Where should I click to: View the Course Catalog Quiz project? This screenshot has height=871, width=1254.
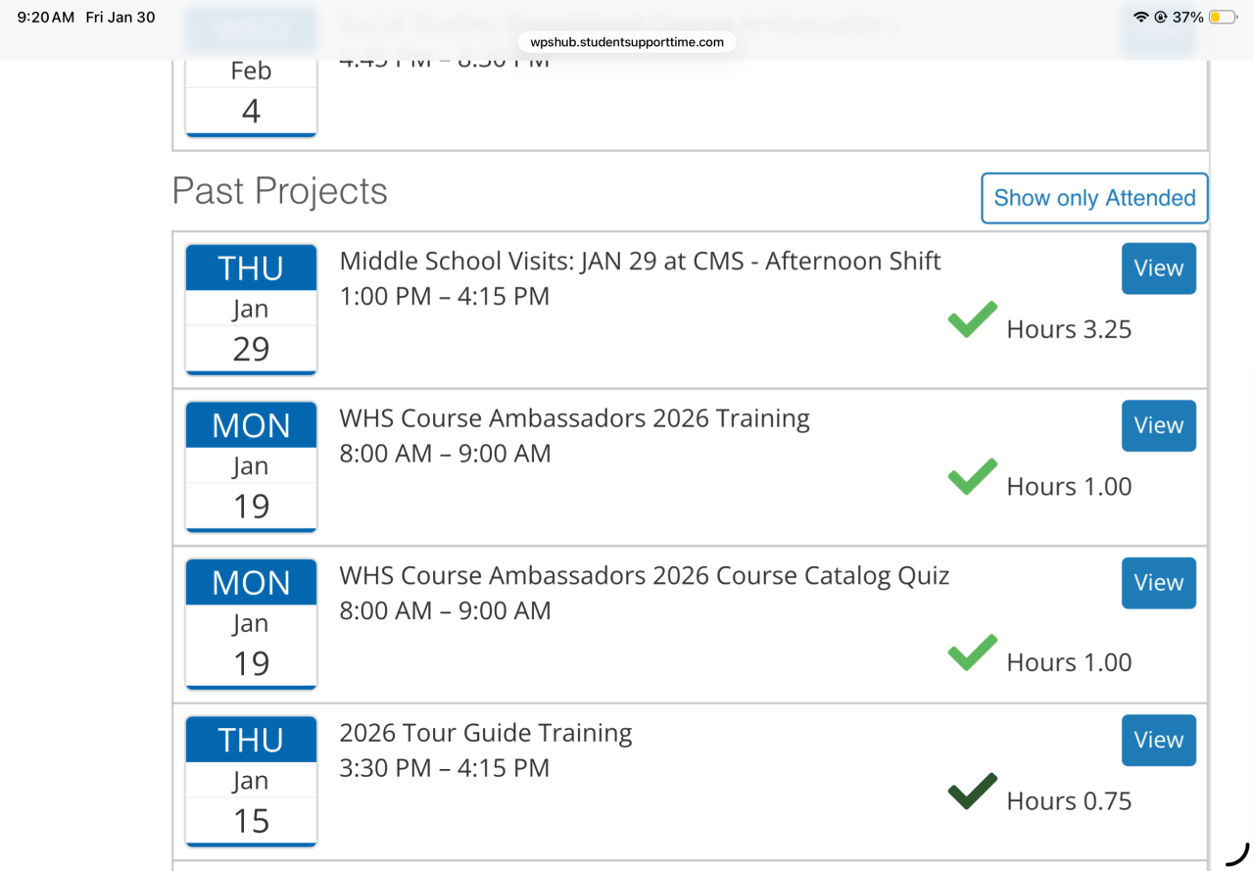click(x=1158, y=583)
